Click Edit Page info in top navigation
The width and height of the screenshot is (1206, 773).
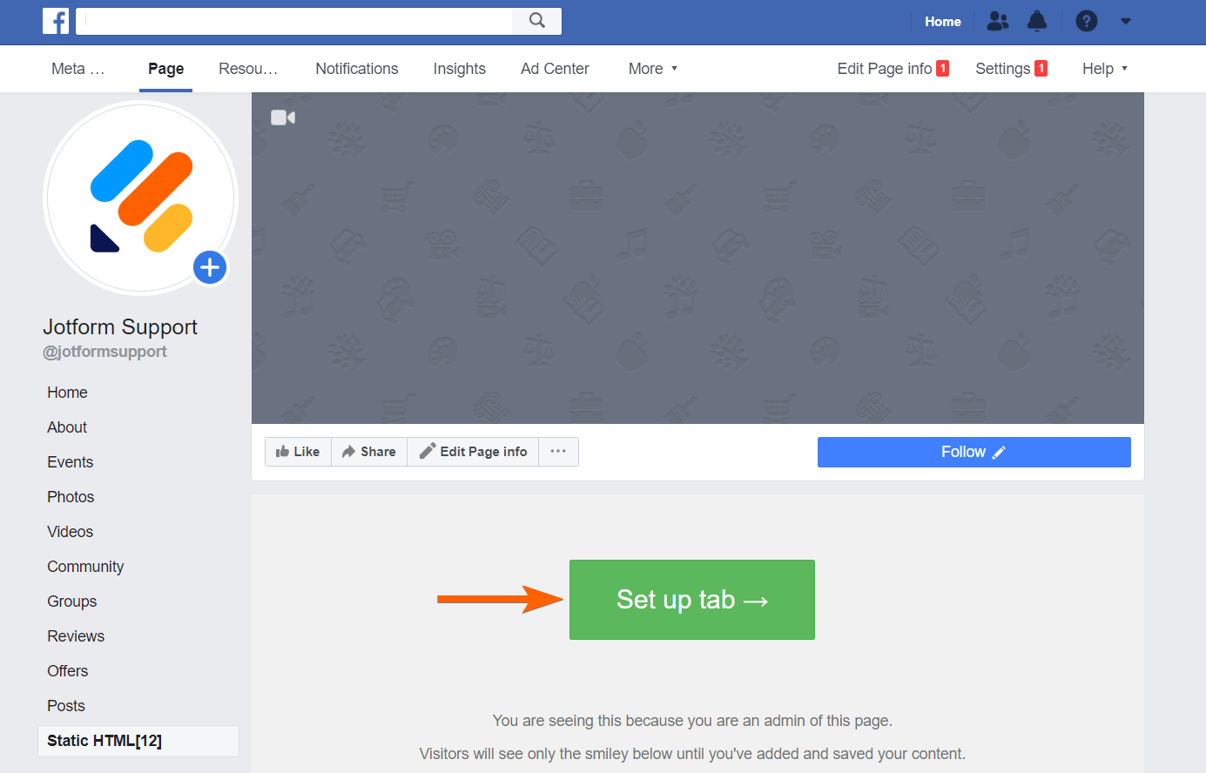[x=893, y=69]
